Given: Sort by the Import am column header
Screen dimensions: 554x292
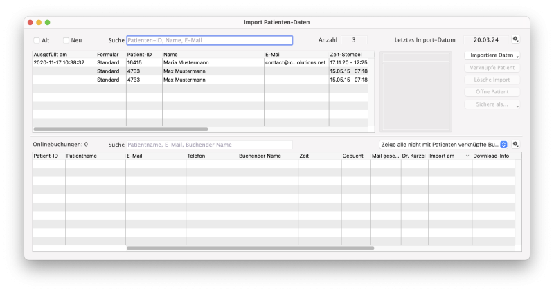Looking at the screenshot, I should click(x=449, y=156).
